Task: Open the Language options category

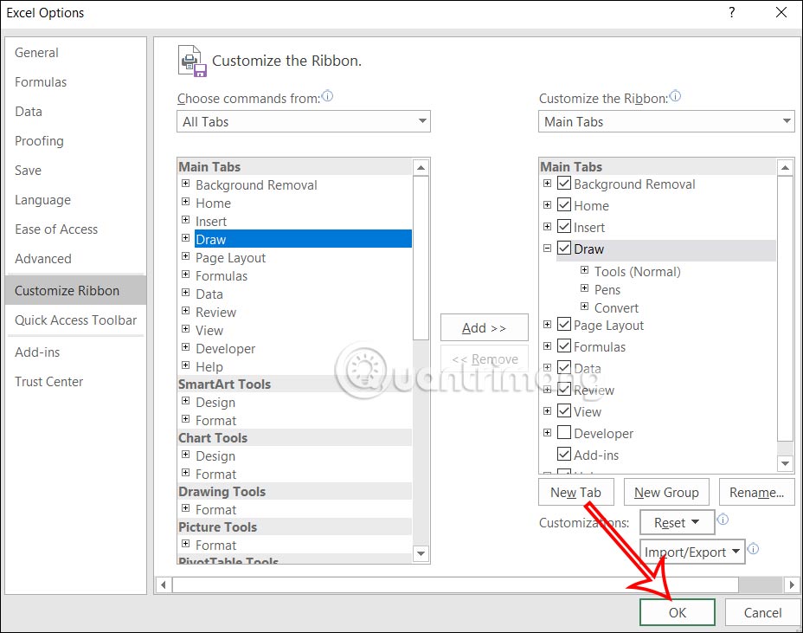Action: (x=76, y=200)
